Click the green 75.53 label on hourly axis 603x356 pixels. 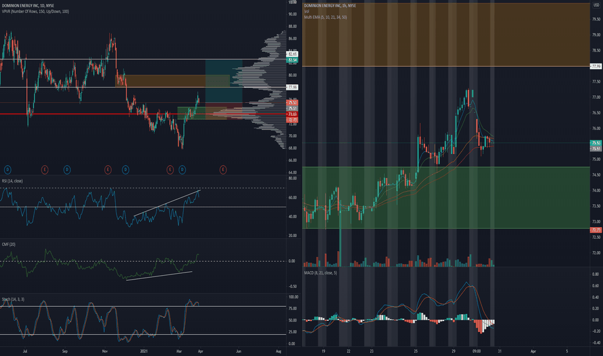pos(596,143)
